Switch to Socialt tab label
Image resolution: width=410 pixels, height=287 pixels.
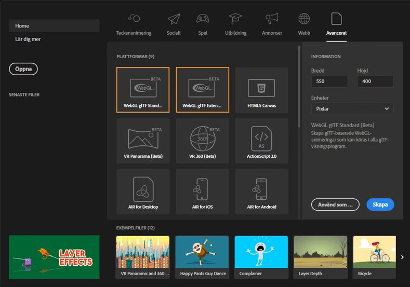(174, 33)
